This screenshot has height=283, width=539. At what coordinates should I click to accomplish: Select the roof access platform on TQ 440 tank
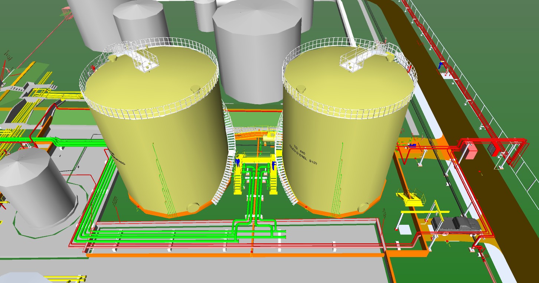[x=356, y=60]
